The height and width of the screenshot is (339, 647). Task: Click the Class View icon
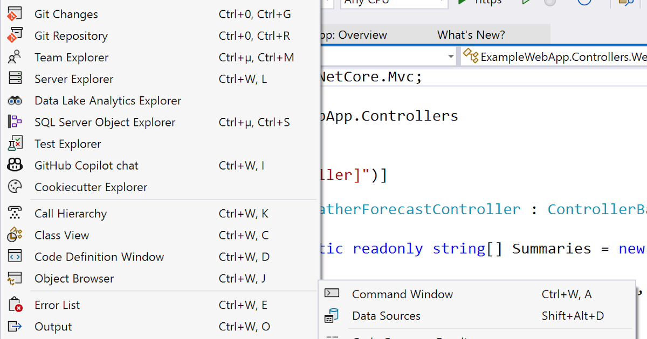(x=15, y=235)
